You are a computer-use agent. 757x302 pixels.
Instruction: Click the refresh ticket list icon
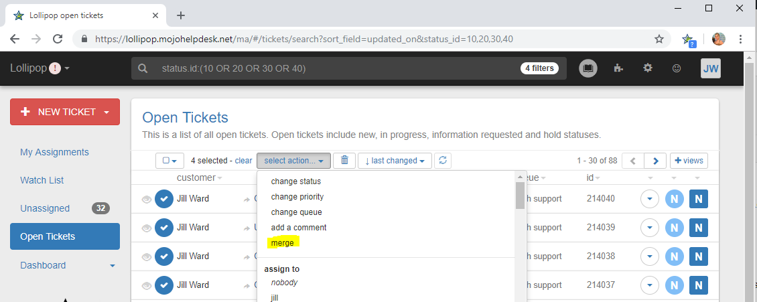pyautogui.click(x=442, y=161)
